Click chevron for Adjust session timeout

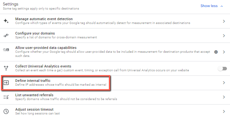click(224, 112)
